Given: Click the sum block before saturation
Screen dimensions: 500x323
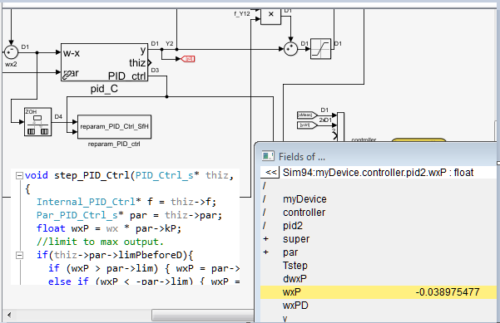Looking at the screenshot, I should [x=290, y=49].
